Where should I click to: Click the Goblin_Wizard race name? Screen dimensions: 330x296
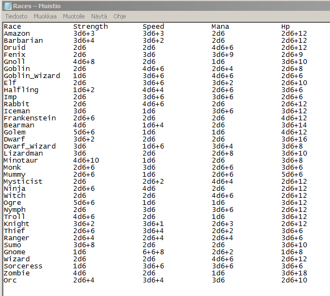(31, 76)
